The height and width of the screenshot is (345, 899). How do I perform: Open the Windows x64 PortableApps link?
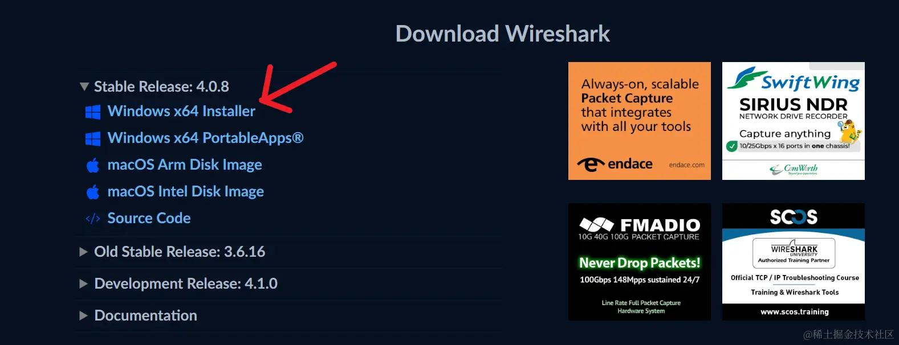click(x=205, y=138)
